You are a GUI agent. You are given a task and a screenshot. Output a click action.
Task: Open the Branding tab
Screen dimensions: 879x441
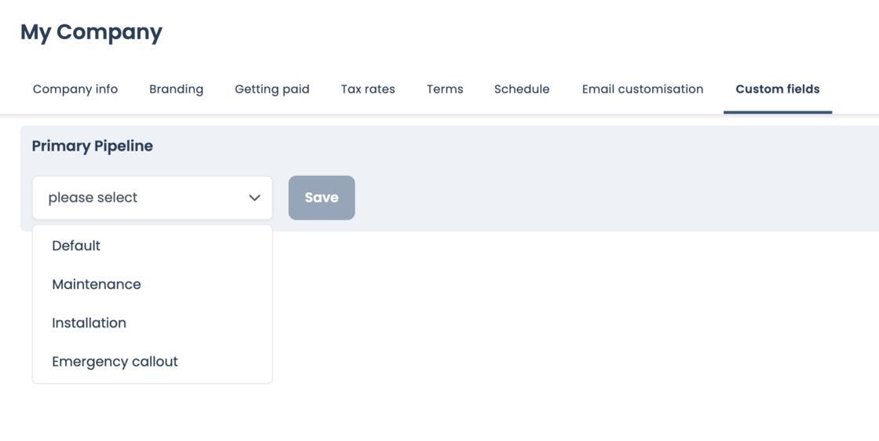tap(176, 89)
